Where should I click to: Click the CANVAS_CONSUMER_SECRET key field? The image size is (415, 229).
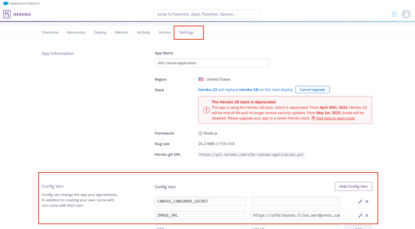200,201
